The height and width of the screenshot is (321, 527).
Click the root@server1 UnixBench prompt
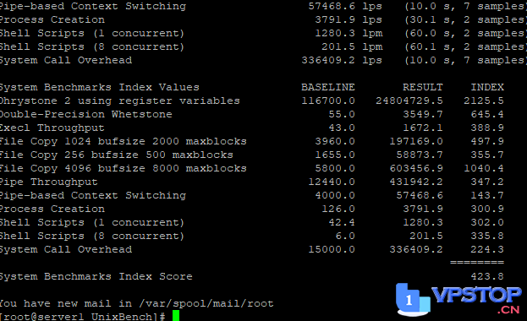click(82, 316)
